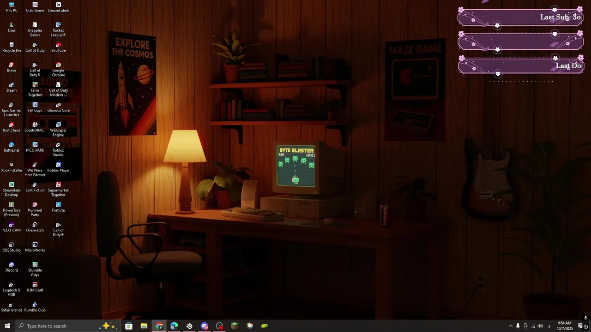591x332 pixels.
Task: Open Logitech G HUB shortcut
Action: [x=12, y=289]
